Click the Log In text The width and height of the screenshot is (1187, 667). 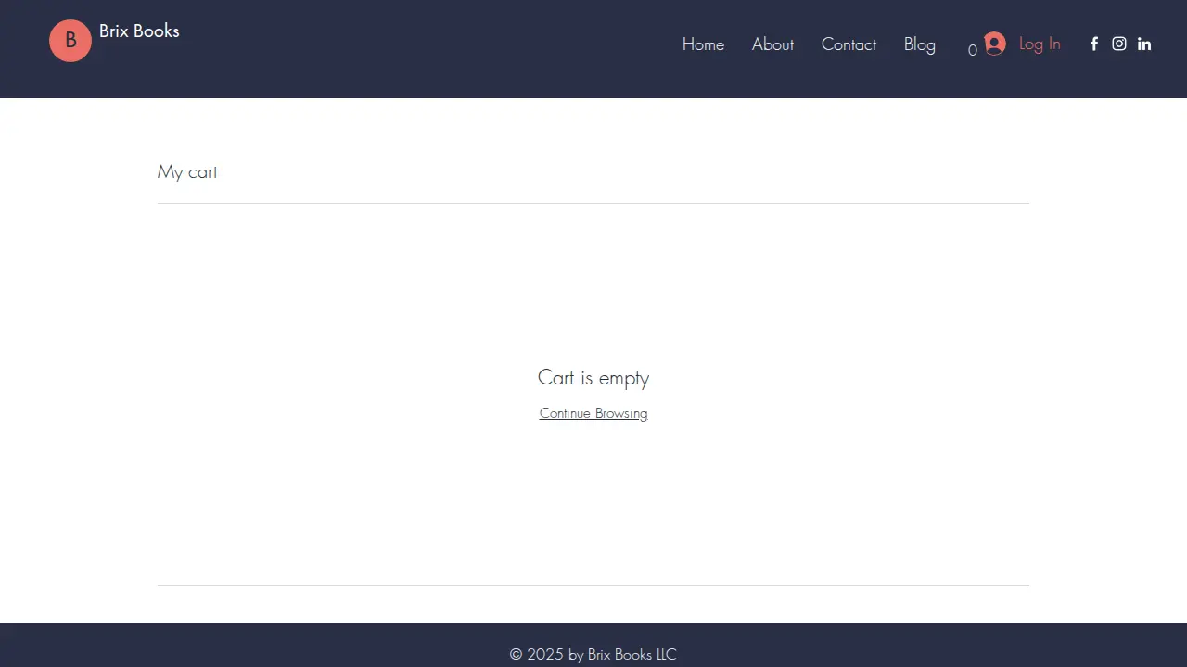click(x=1040, y=44)
